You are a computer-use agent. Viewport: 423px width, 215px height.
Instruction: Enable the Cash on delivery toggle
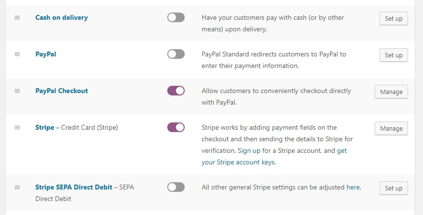click(176, 18)
